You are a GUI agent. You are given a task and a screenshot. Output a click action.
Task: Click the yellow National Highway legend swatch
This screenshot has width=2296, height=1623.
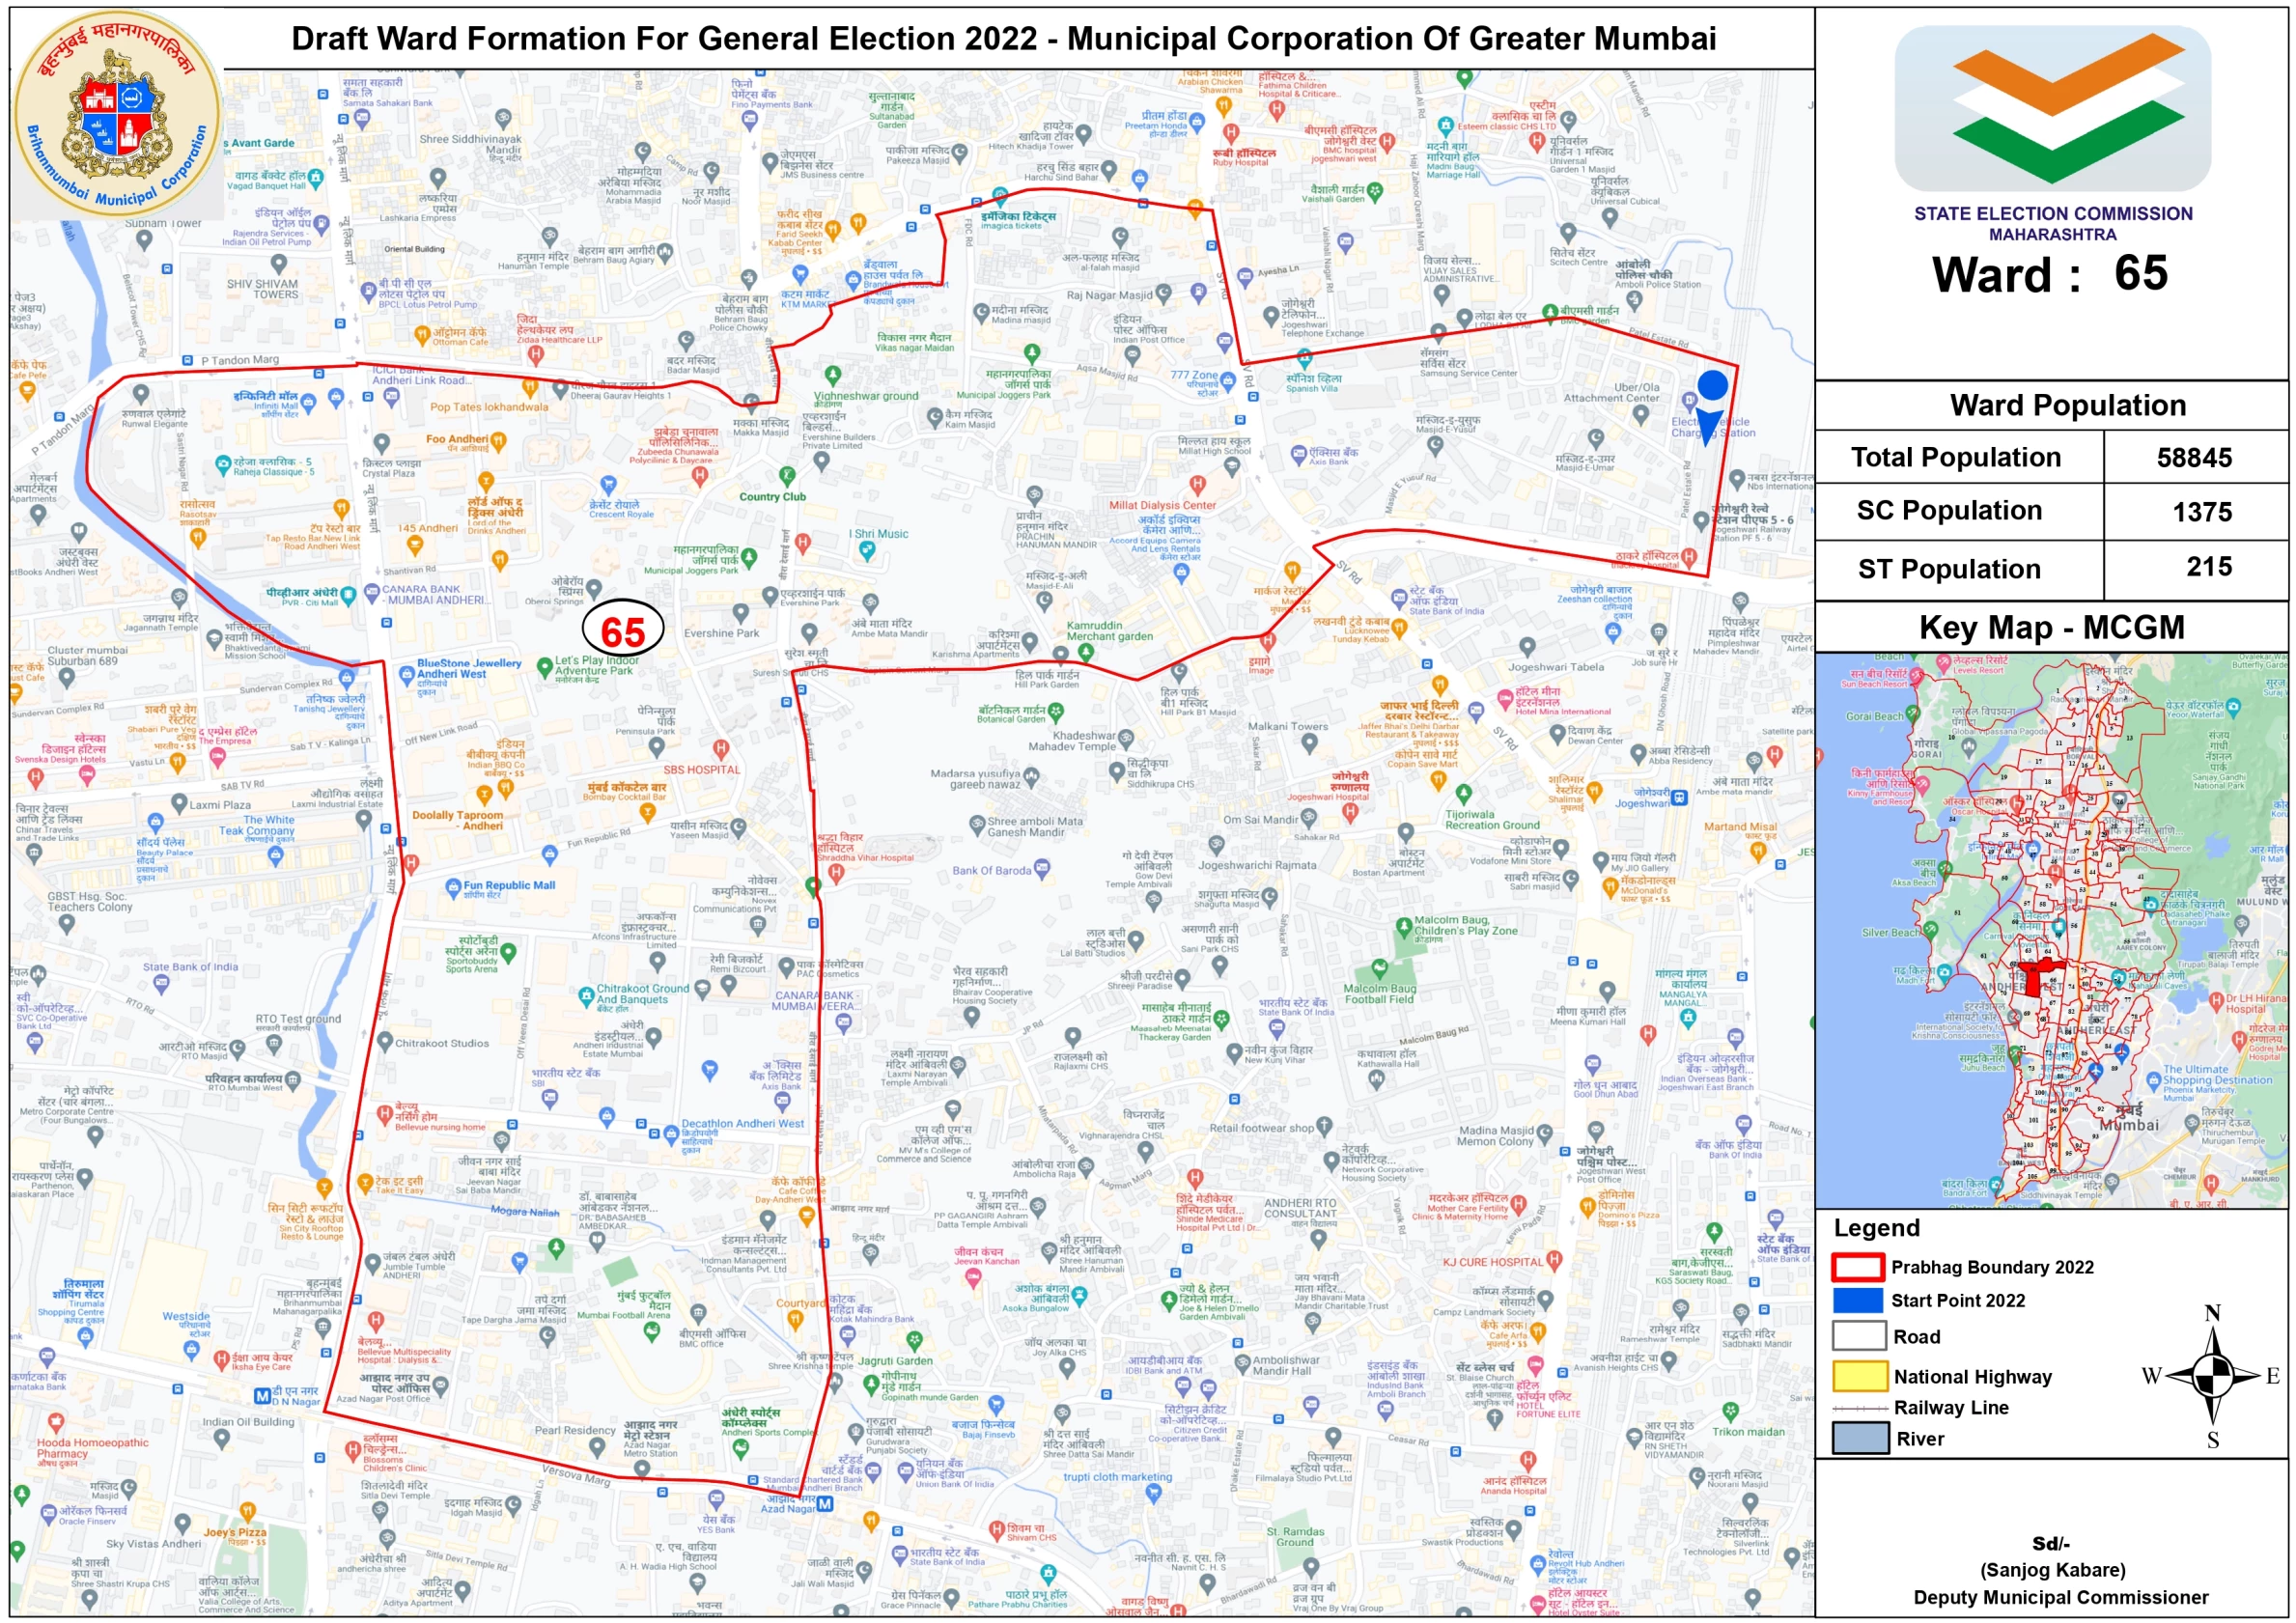[x=1859, y=1376]
